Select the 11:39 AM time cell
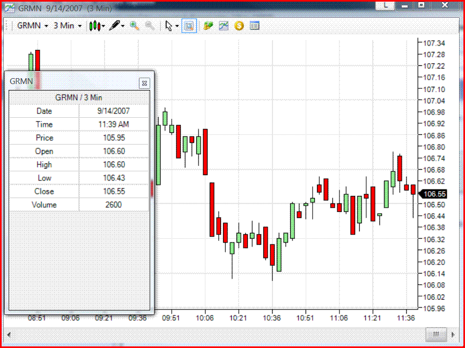This screenshot has width=465, height=348. (114, 124)
